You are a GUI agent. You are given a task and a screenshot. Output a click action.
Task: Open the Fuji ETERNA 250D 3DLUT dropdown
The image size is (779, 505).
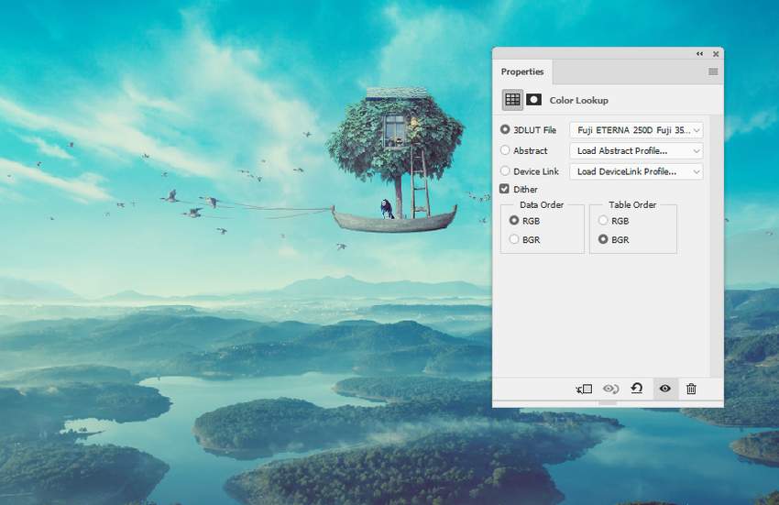pyautogui.click(x=636, y=130)
